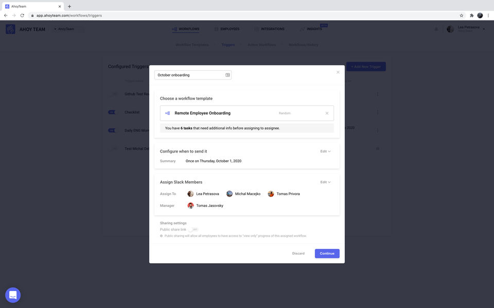This screenshot has height=308, width=494.
Task: Click the name Tomas Privora
Action: pyautogui.click(x=288, y=194)
